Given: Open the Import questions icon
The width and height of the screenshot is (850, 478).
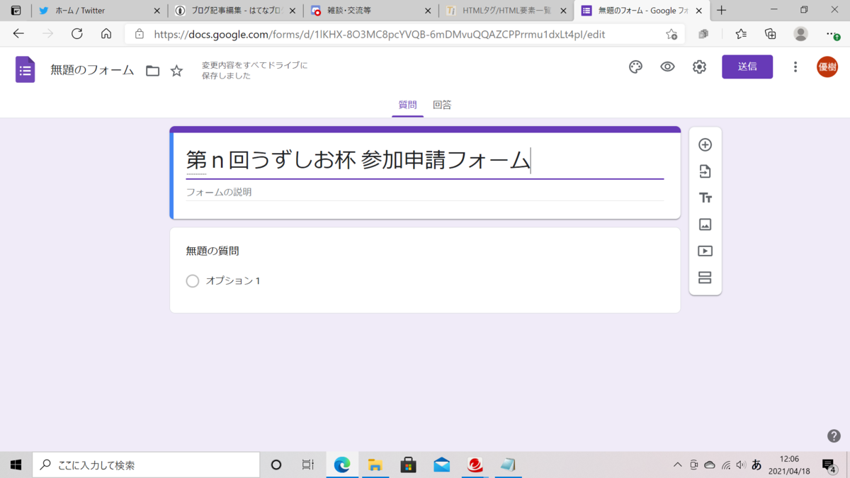Looking at the screenshot, I should pyautogui.click(x=705, y=171).
